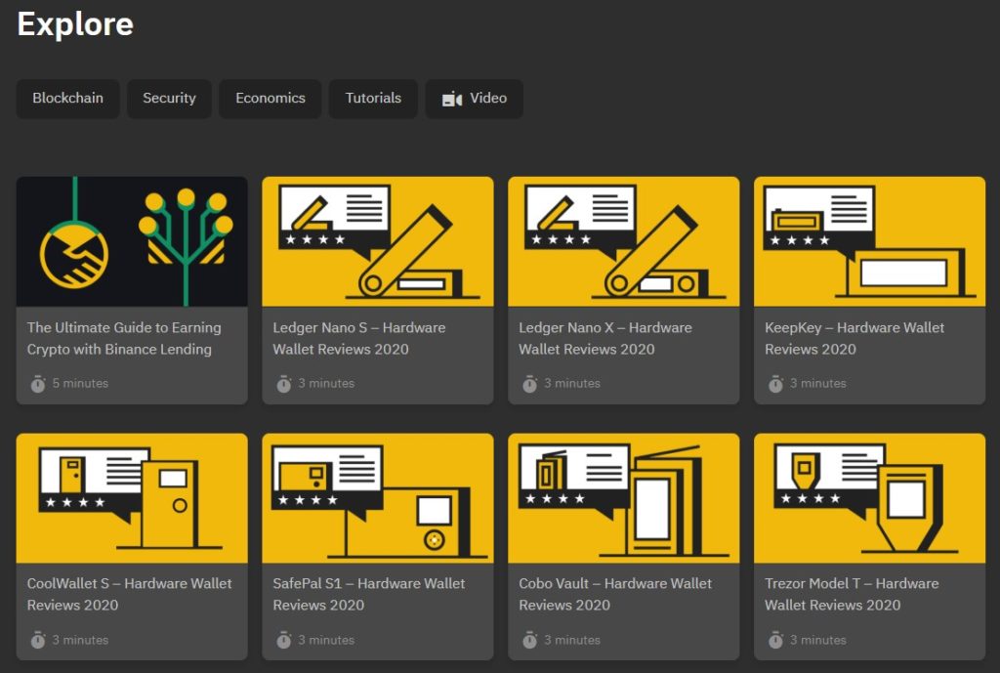Open the 'Ledger Nano S – Hardware Wallet Reviews' title

tap(359, 338)
